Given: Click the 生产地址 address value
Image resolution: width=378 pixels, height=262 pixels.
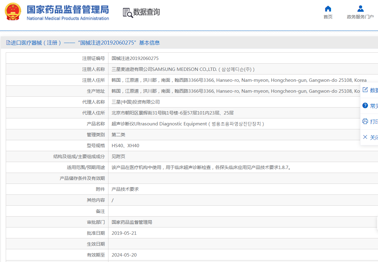Looking at the screenshot, I should (x=236, y=91).
